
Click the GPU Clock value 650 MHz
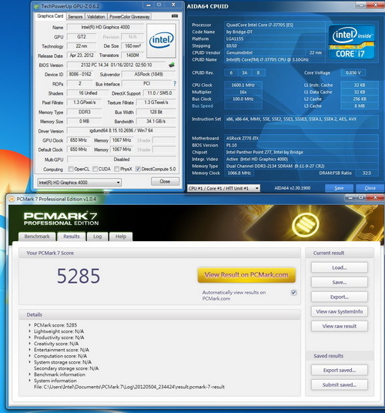click(x=79, y=140)
